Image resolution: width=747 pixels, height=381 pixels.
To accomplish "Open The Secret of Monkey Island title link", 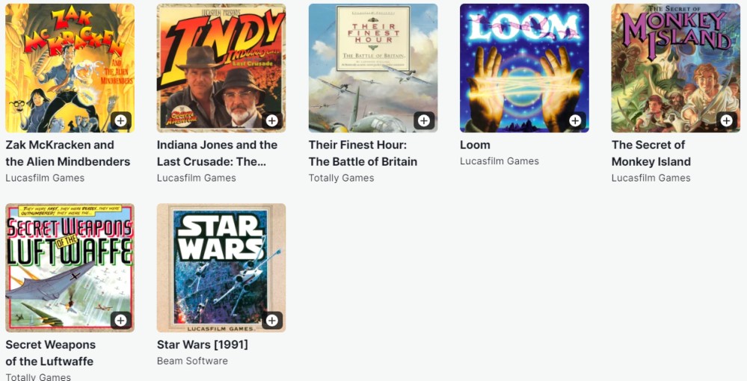I will coord(651,153).
